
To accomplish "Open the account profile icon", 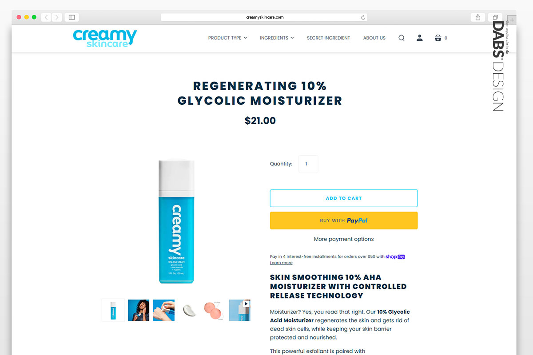I will point(420,38).
